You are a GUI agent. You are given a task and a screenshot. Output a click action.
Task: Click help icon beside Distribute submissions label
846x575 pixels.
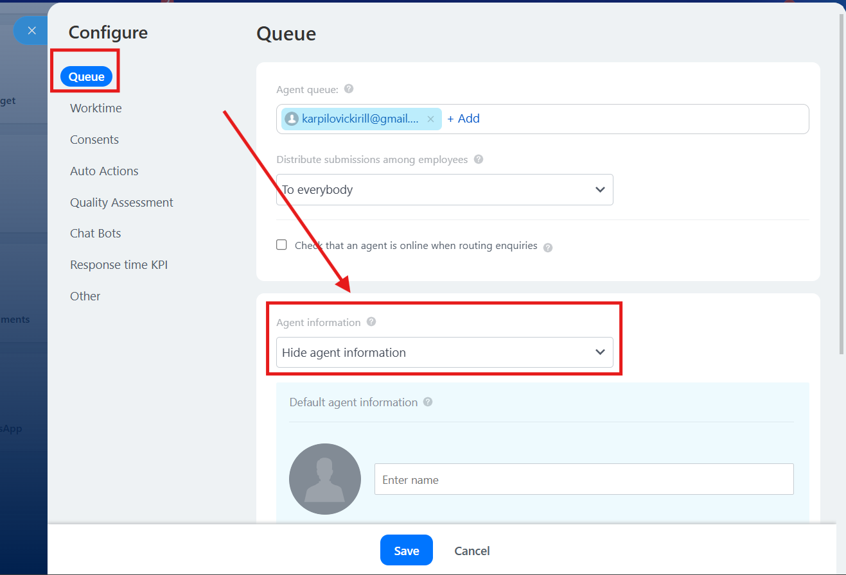pyautogui.click(x=479, y=159)
